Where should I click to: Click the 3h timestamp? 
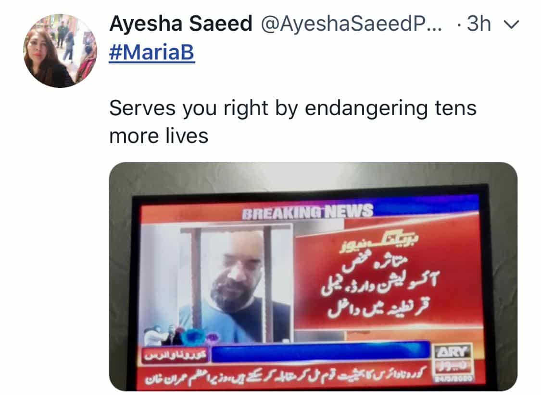[479, 24]
